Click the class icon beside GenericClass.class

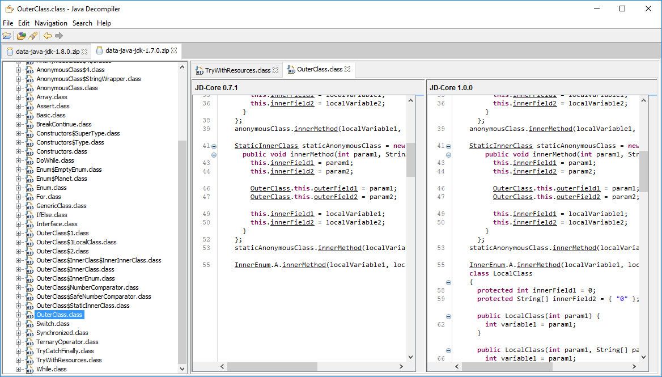[x=29, y=206]
